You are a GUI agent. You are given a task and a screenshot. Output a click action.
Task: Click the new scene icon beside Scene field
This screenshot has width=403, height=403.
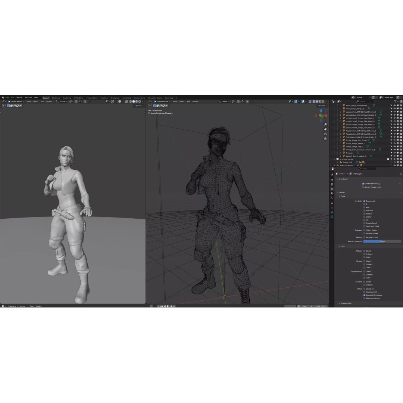[373, 98]
